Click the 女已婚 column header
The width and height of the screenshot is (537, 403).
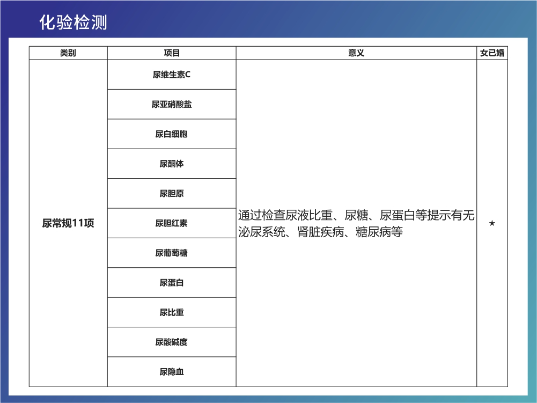point(492,53)
